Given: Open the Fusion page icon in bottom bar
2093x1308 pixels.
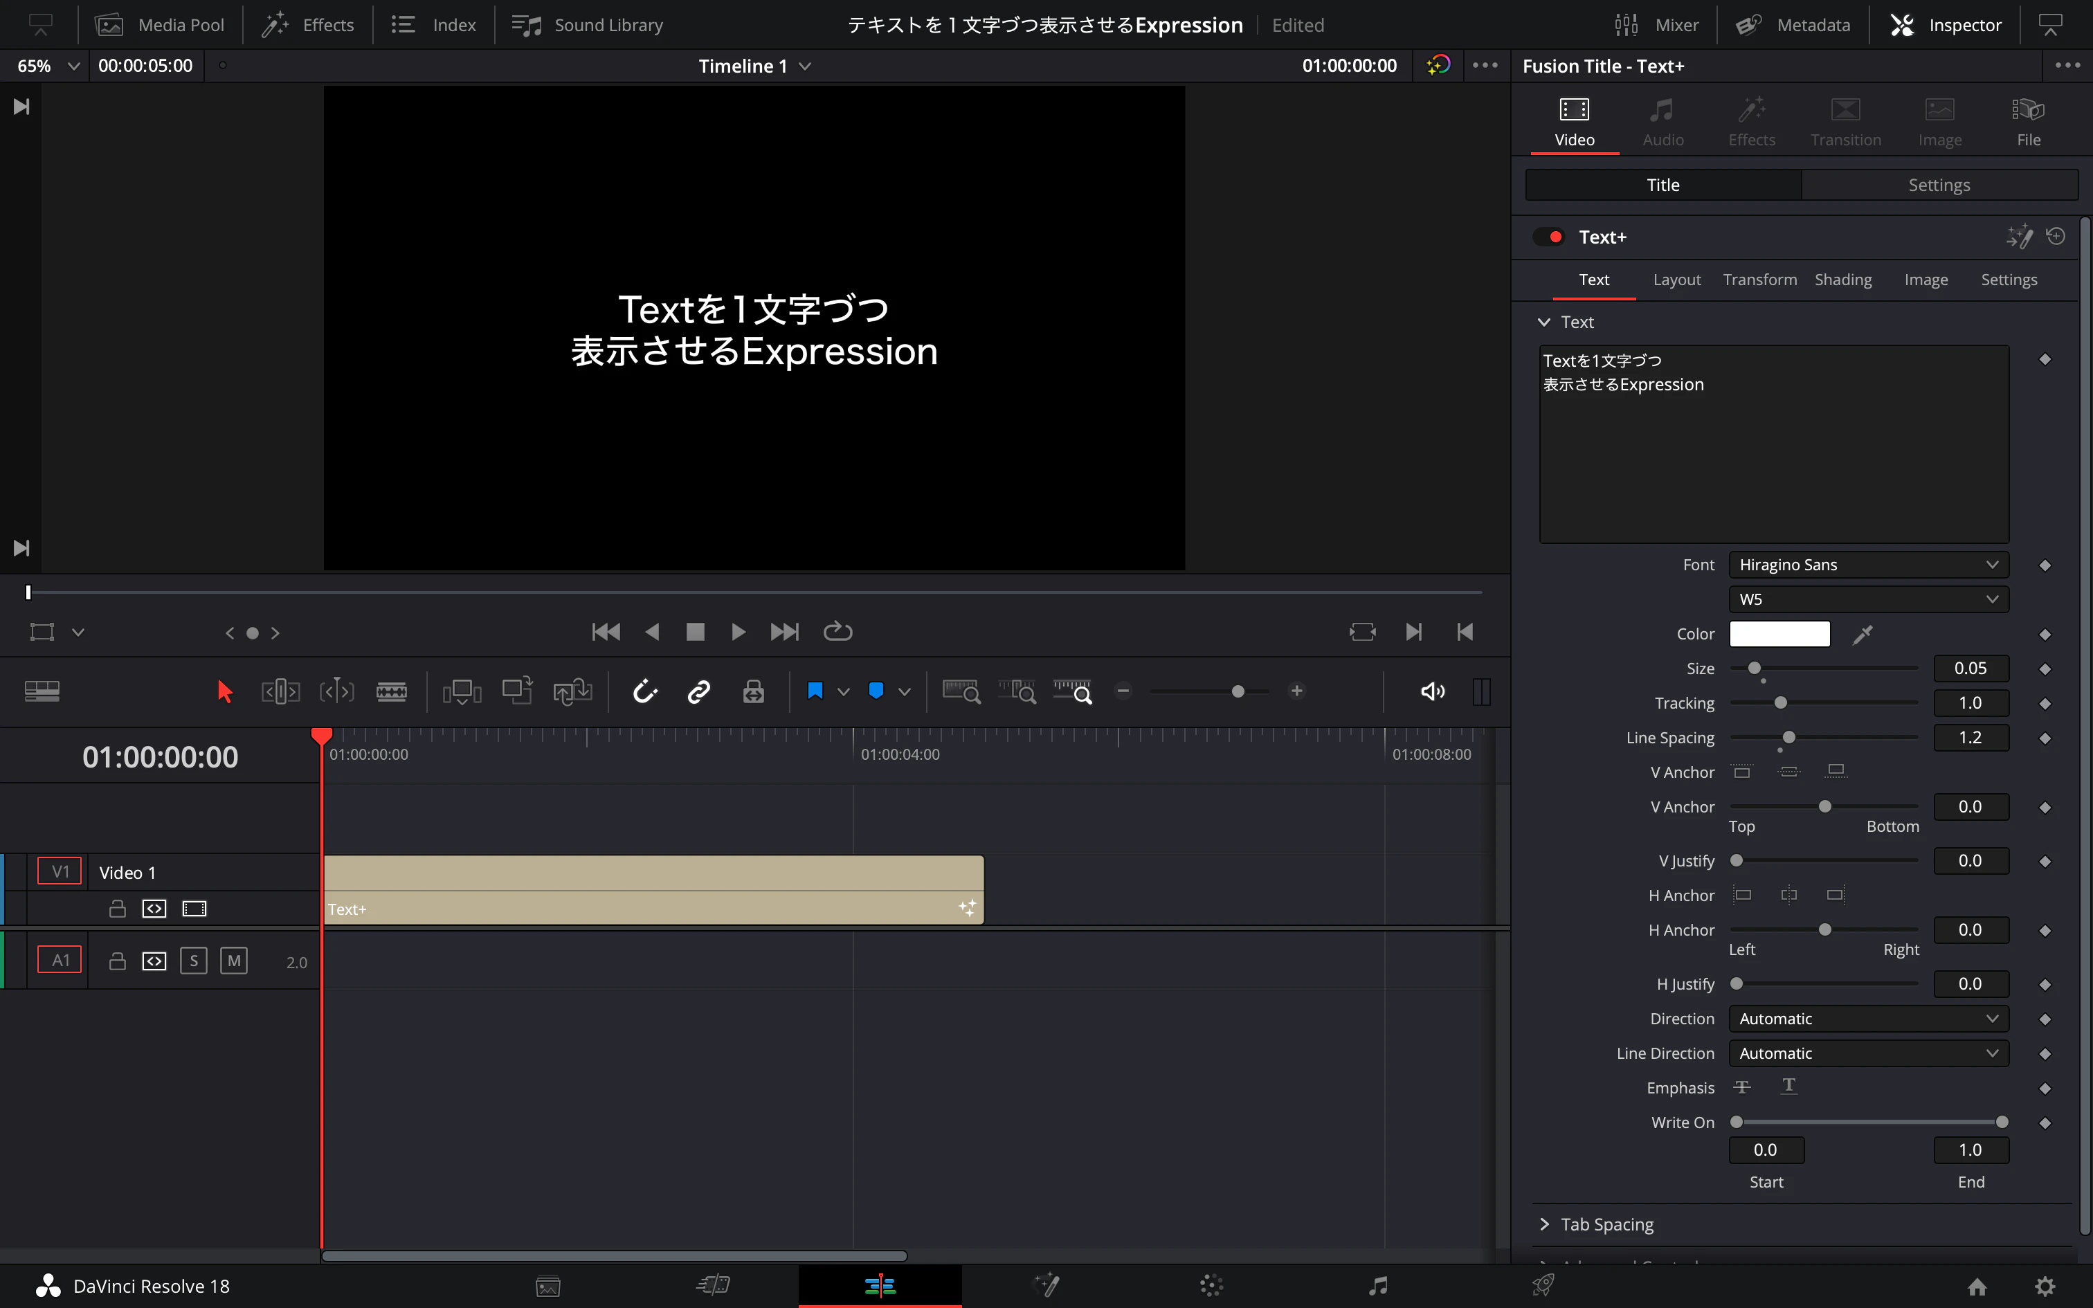Looking at the screenshot, I should coord(1046,1286).
